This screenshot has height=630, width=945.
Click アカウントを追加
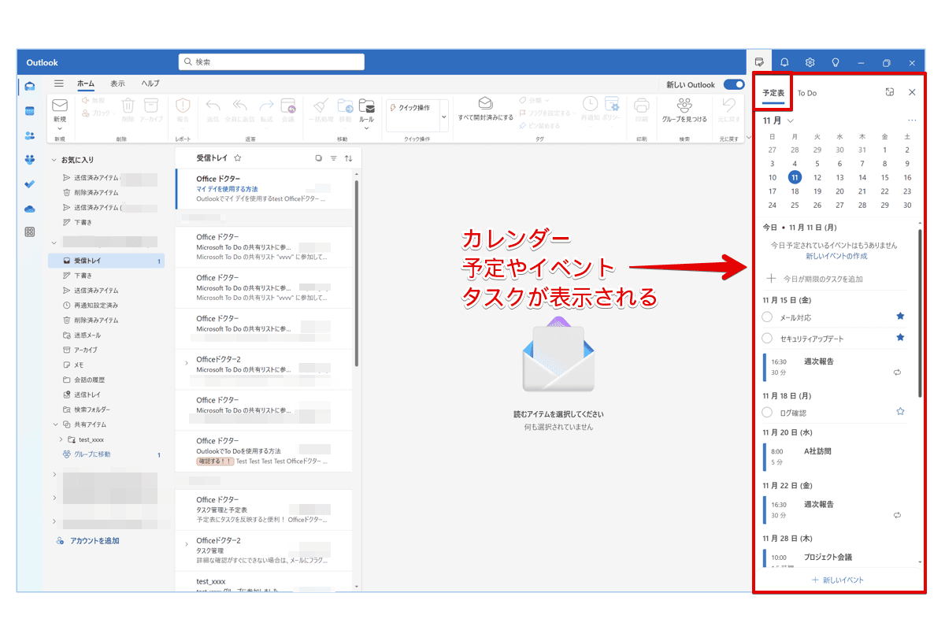[x=89, y=541]
